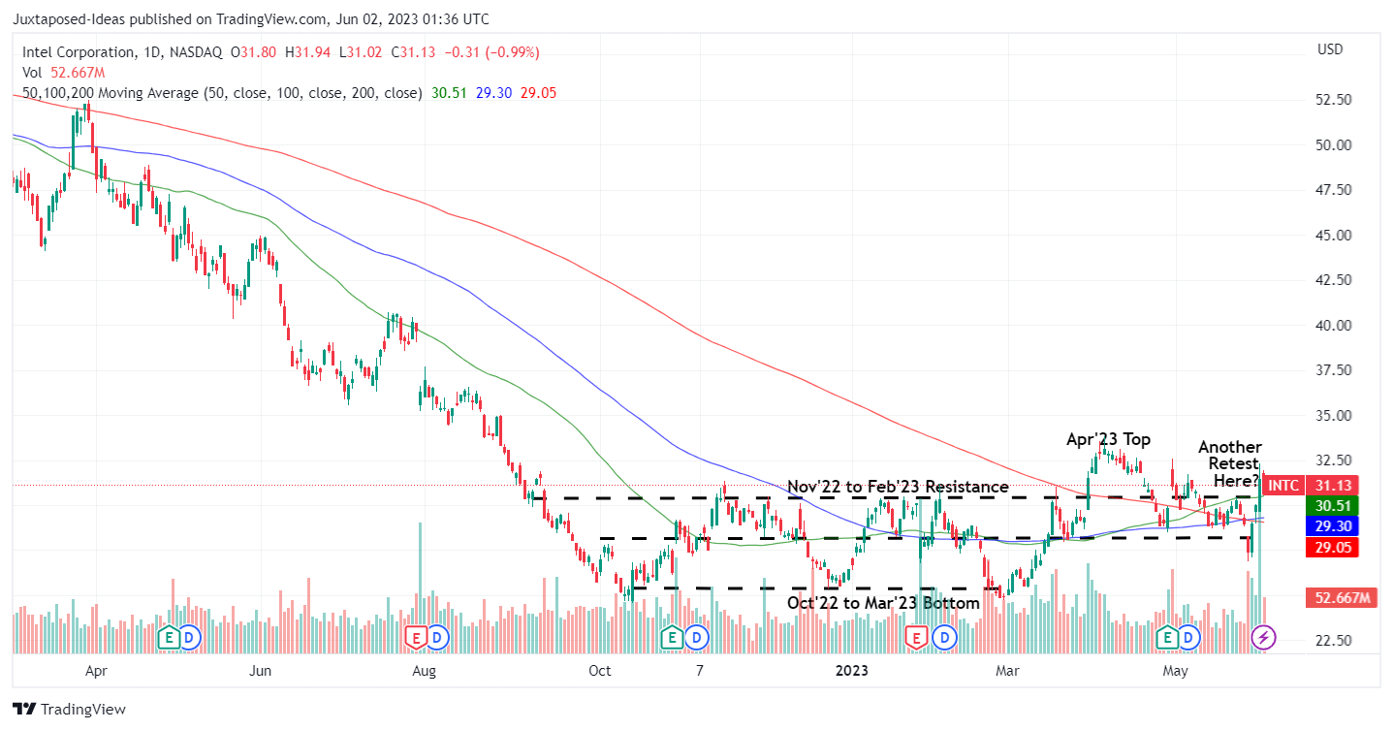Viewport: 1393px width, 730px height.
Task: Click the Aug label on the time axis
Action: point(424,670)
